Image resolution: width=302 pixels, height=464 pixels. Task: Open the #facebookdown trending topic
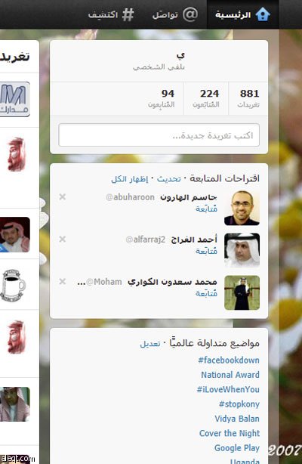pos(229,360)
